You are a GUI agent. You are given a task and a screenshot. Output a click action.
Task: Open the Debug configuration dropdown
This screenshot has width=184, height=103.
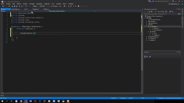tap(36, 6)
